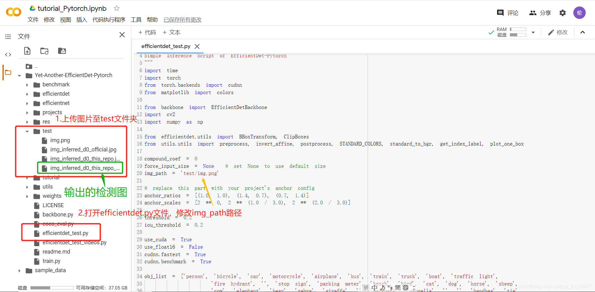Click the Colab logo

[14, 12]
